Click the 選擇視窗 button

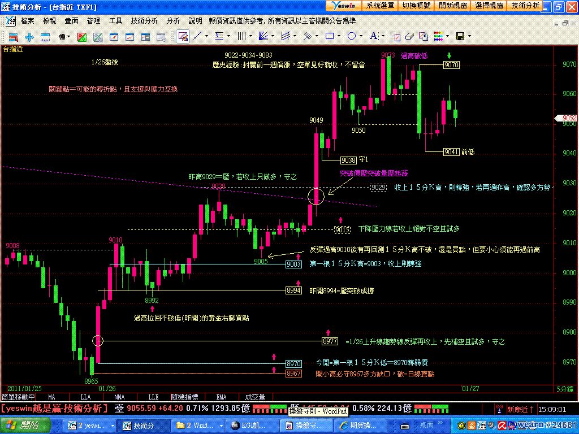click(489, 6)
